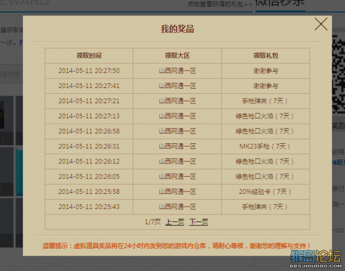The width and height of the screenshot is (345, 271).
Task: Select 绿色枪口火焰（7天）in the 20:26:58 row
Action: click(x=264, y=131)
